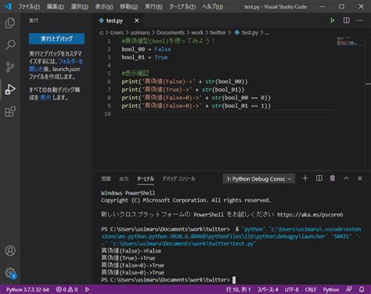This screenshot has width=371, height=294.
Task: Change indentation via スペース: 4
Action: [x=268, y=289]
